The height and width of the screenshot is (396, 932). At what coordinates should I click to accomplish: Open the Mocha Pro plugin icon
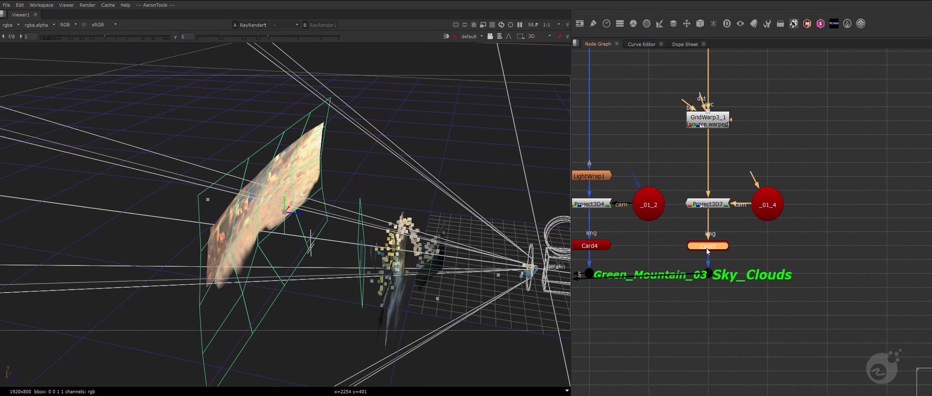click(x=807, y=24)
